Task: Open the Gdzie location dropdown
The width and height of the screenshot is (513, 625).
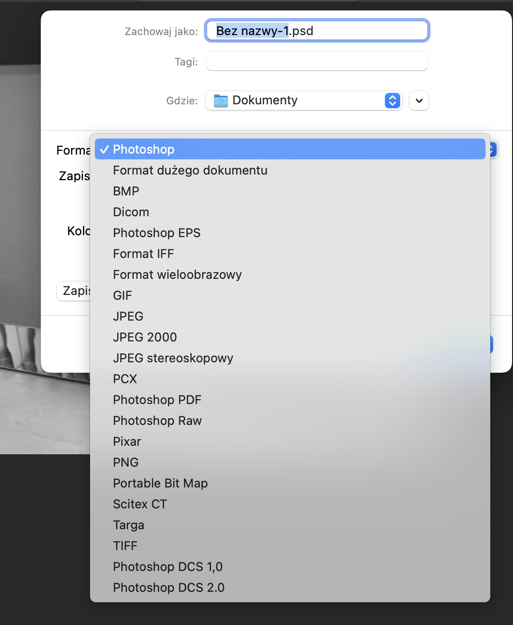Action: pyautogui.click(x=303, y=100)
